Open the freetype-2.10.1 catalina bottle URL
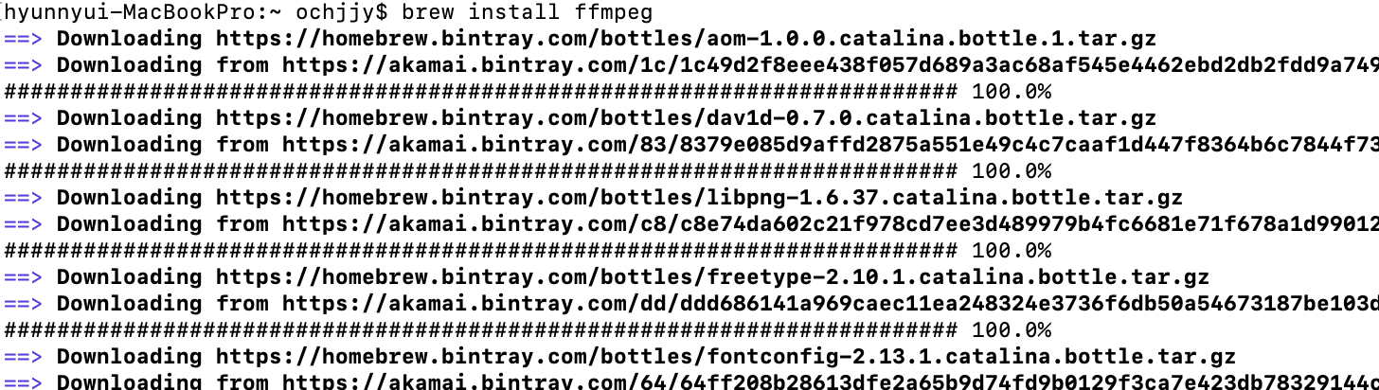This screenshot has width=1379, height=390. pyautogui.click(x=712, y=277)
